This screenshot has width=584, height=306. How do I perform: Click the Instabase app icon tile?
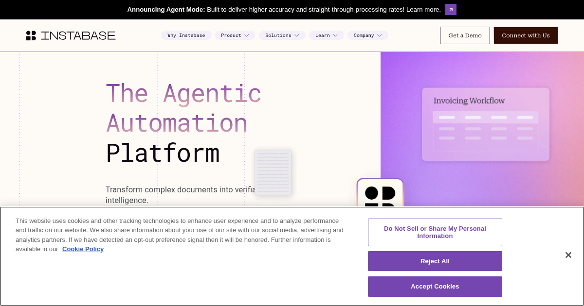click(380, 193)
